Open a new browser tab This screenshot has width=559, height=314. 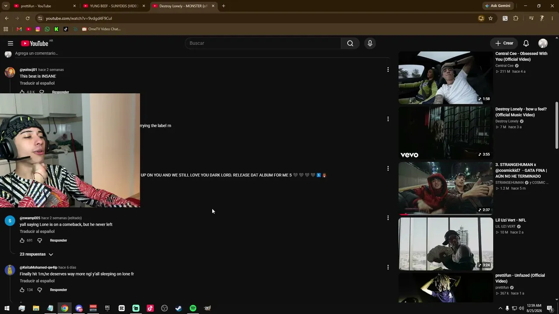(224, 6)
